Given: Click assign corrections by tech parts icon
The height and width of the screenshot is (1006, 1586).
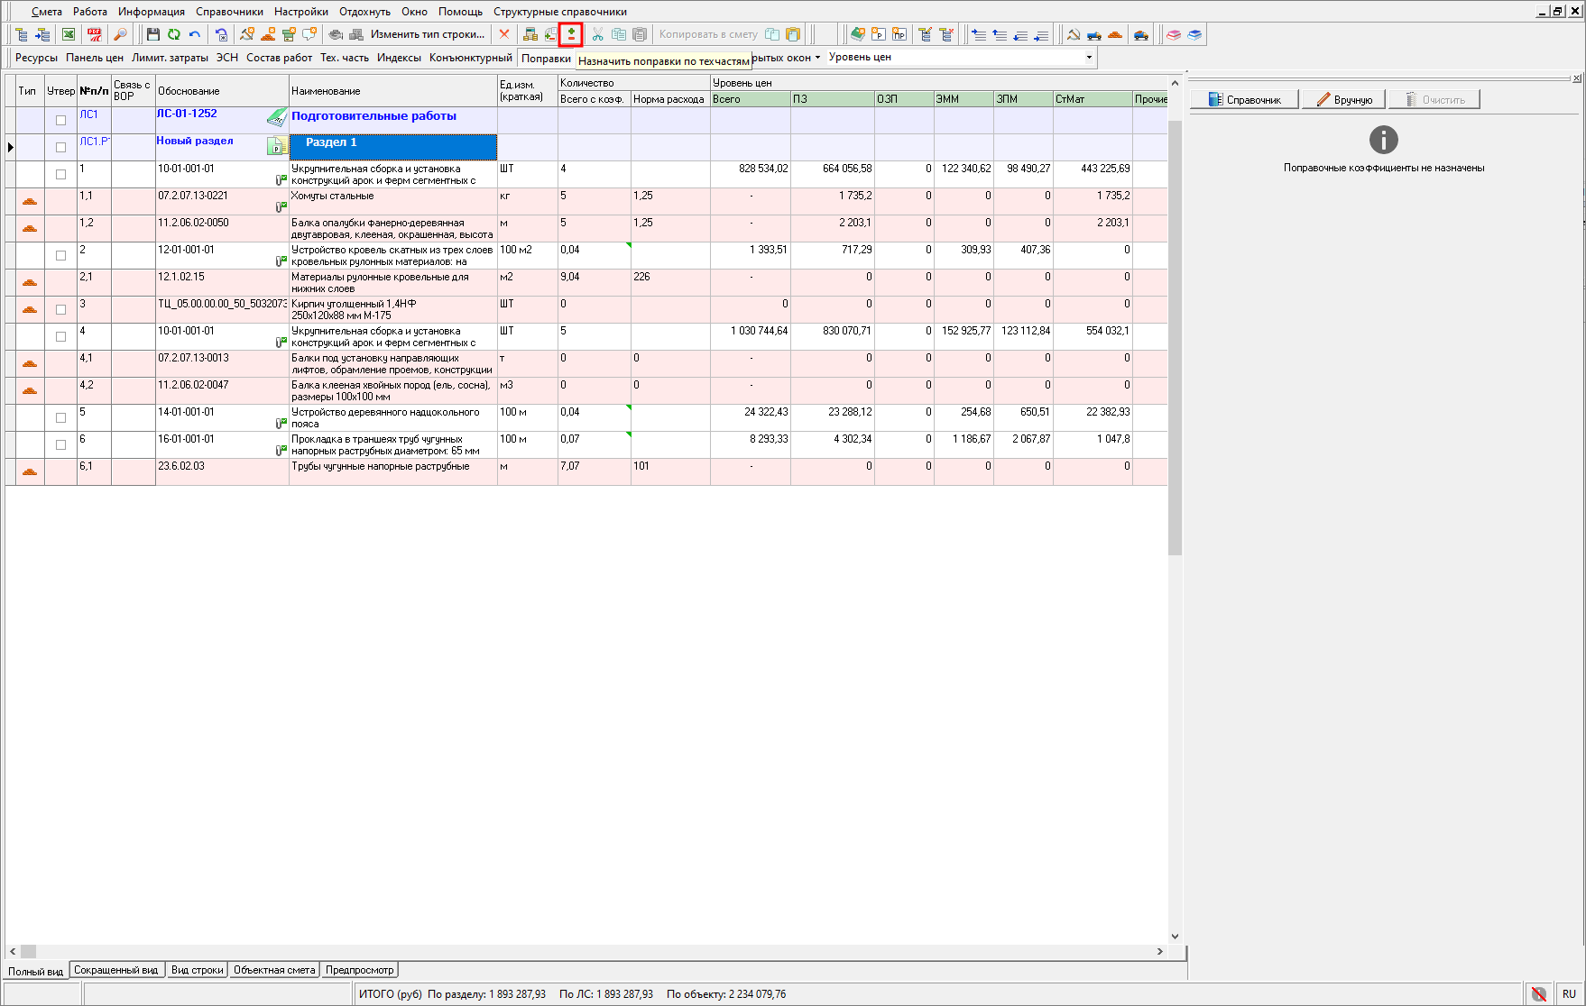Looking at the screenshot, I should pyautogui.click(x=571, y=34).
